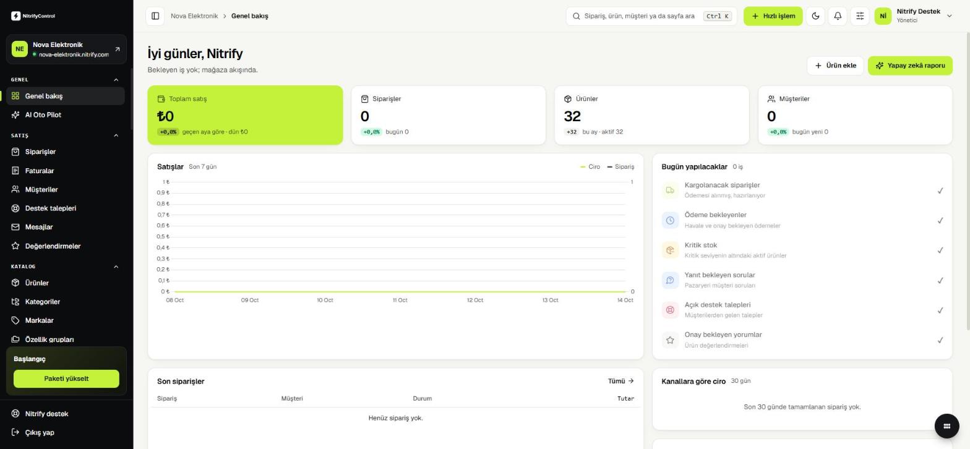Click the Açık destek talepleri lifebuoy icon
This screenshot has height=449, width=970.
click(670, 310)
